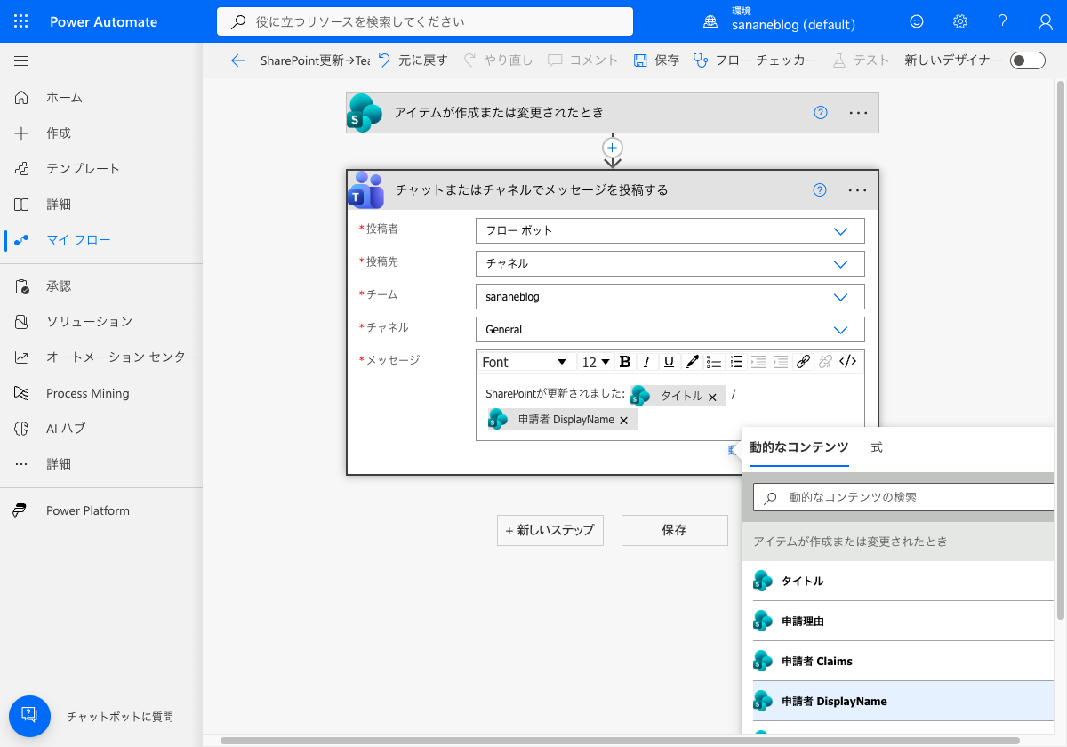Select 申請理由 from dynamic content list

point(903,622)
